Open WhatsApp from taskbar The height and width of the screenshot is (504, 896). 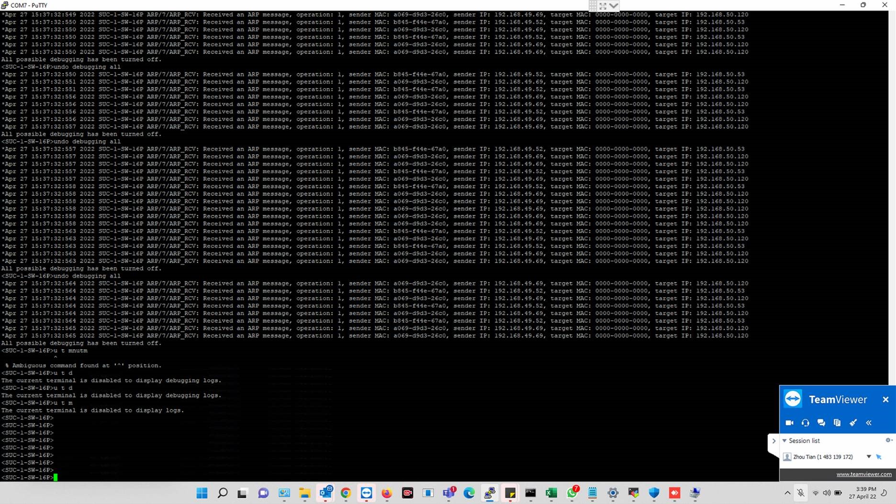point(572,493)
